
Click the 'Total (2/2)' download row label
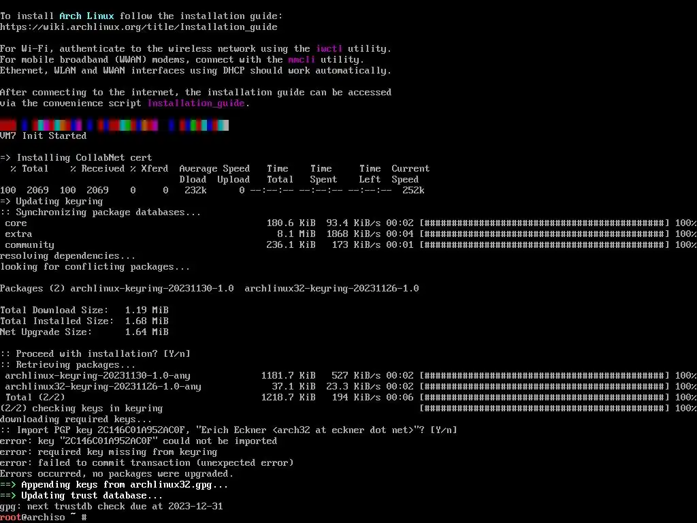(x=35, y=398)
